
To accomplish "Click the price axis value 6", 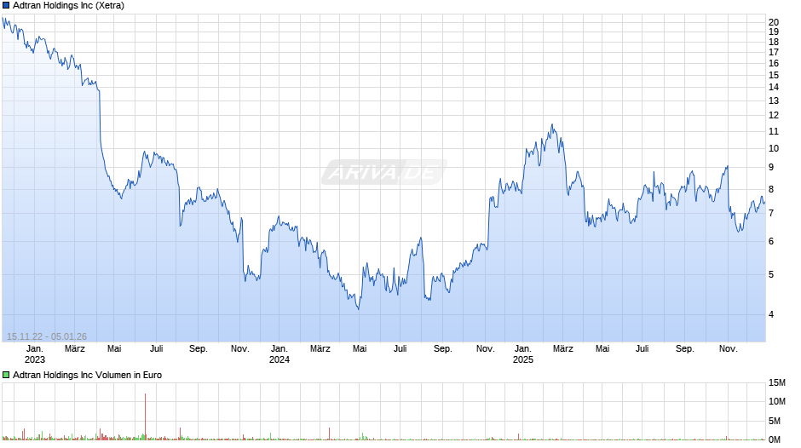I will (x=771, y=242).
